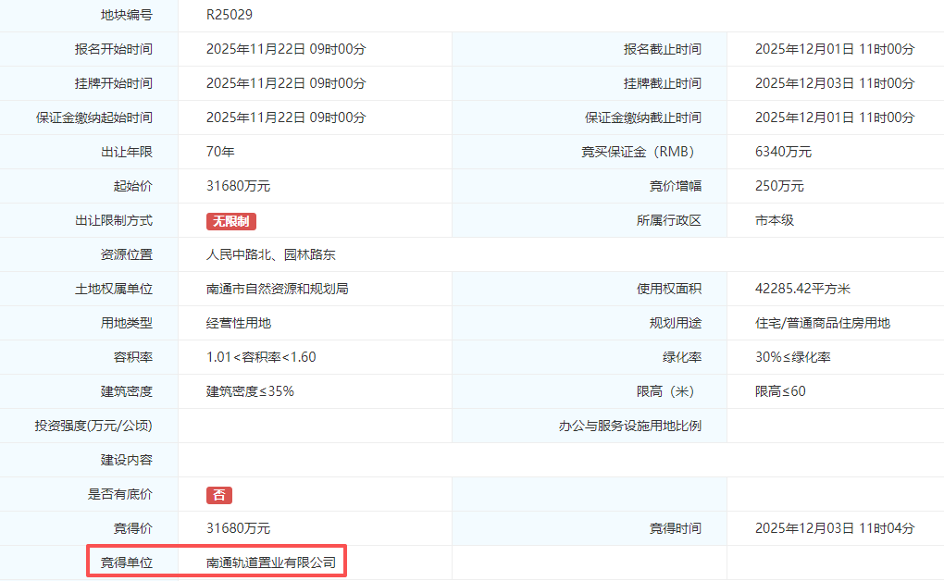Image resolution: width=944 pixels, height=581 pixels.
Task: Click the 住宅/普通商品住房用地 planned use value
Action: pyautogui.click(x=822, y=323)
